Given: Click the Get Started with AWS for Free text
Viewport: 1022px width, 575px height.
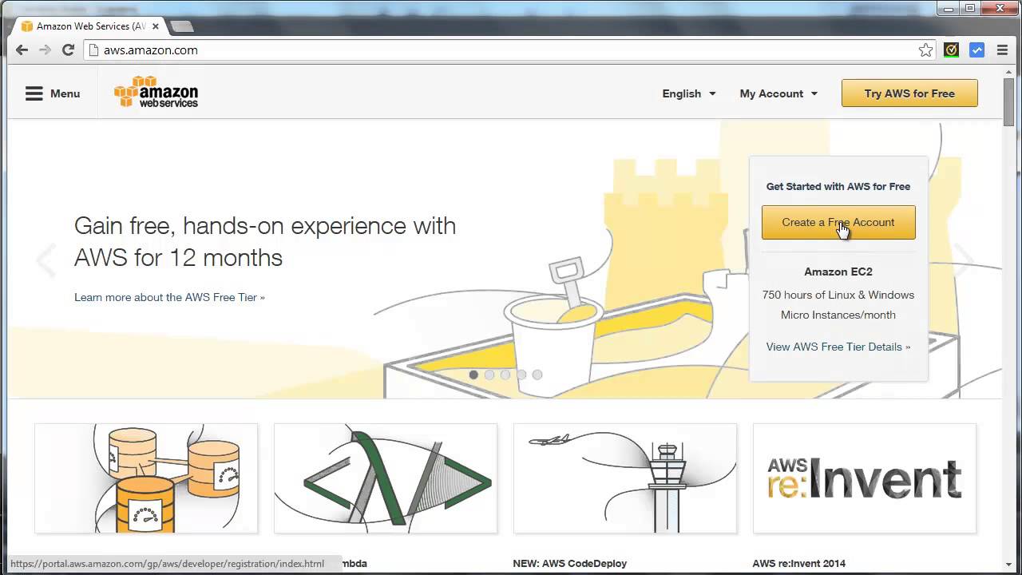Looking at the screenshot, I should [x=838, y=186].
